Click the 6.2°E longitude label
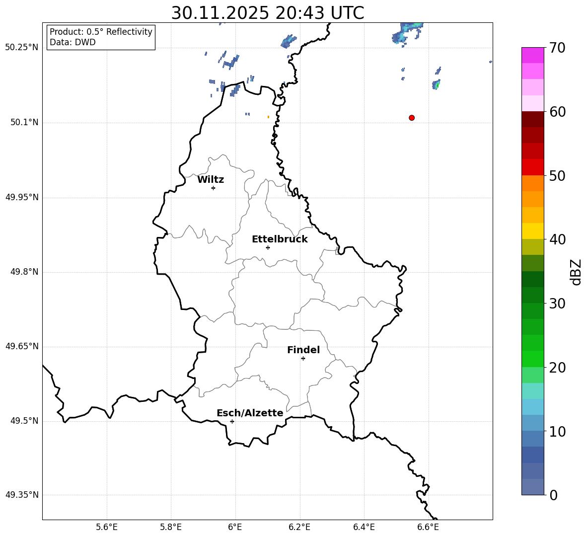588x537 pixels. (x=299, y=528)
